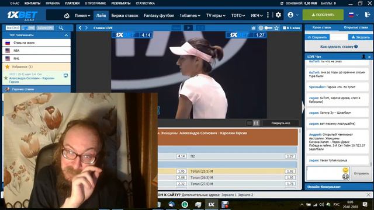This screenshot has height=210, width=374.
Task: Click the 1X app in the taskbar
Action: 211,204
